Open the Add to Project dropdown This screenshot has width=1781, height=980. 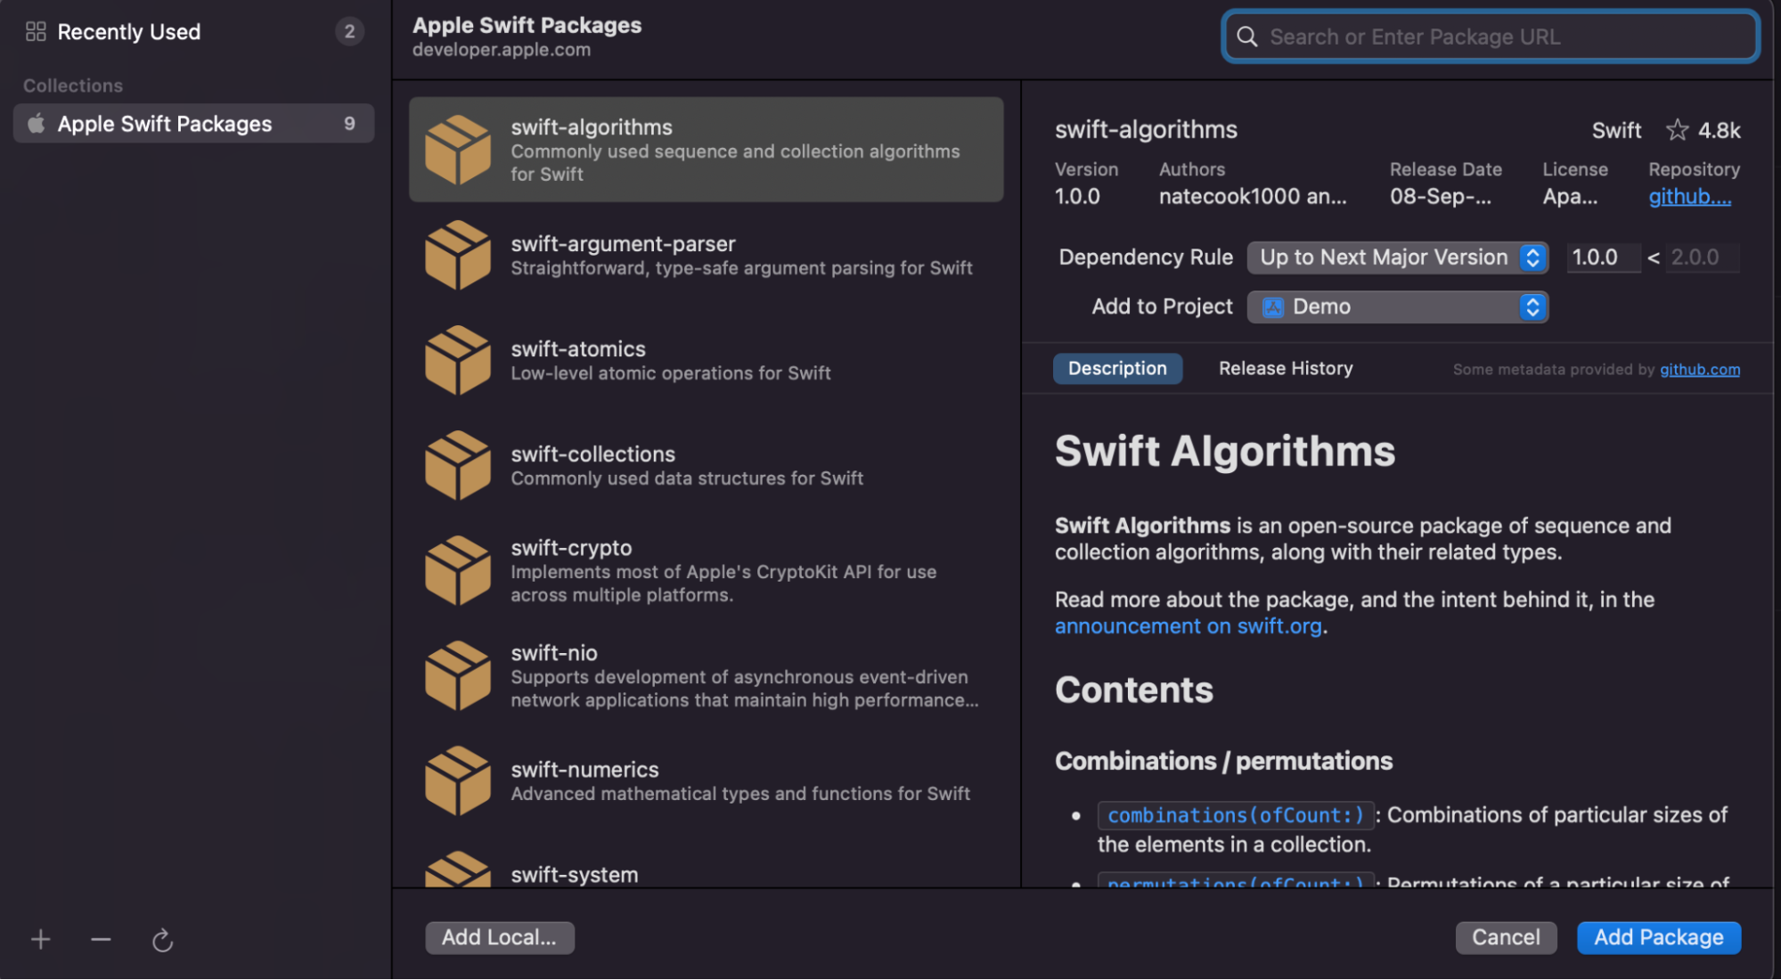tap(1396, 306)
